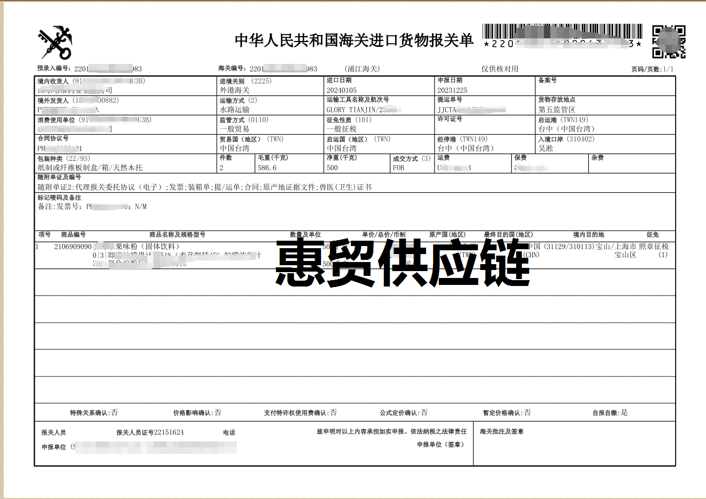
Task: Click the 境内目的地 column header
Action: coord(589,234)
